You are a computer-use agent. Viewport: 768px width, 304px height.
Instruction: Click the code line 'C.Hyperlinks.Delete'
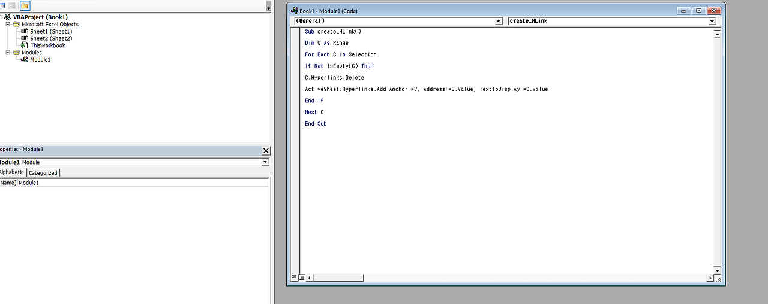click(x=334, y=78)
